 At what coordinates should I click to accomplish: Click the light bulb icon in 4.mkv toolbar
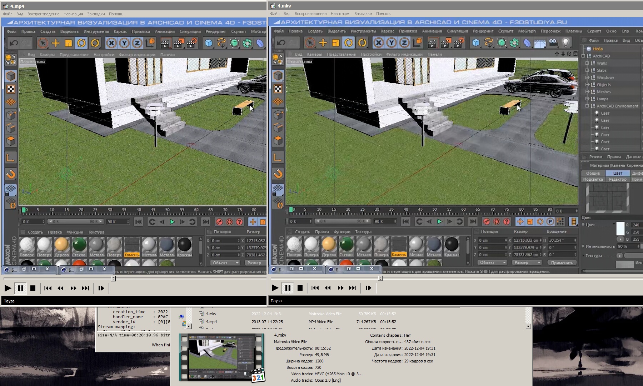565,43
